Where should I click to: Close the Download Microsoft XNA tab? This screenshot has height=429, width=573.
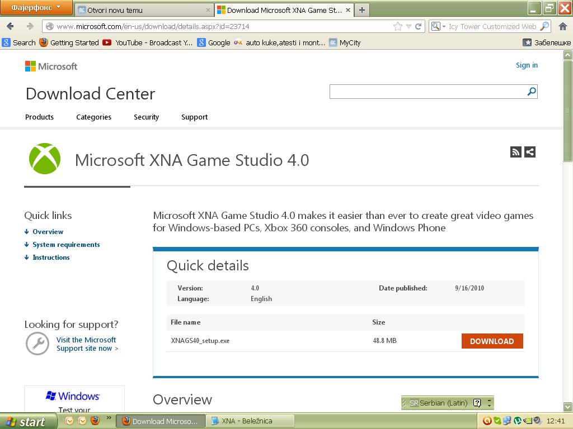pos(348,10)
